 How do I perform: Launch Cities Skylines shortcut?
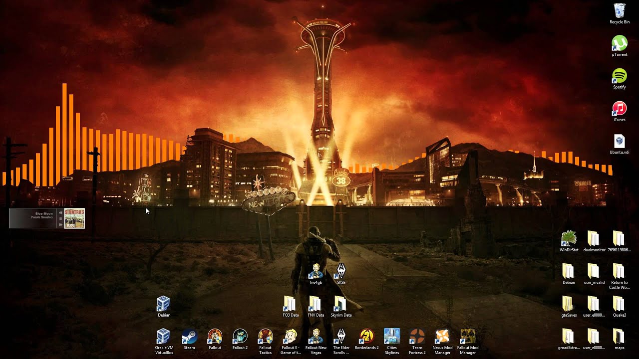click(x=392, y=342)
